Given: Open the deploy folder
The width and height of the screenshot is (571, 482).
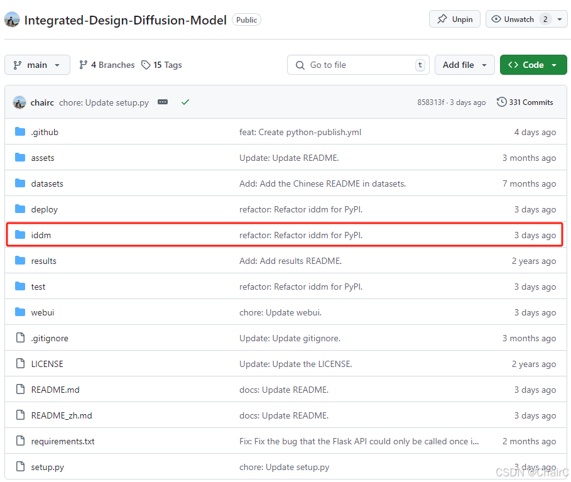Looking at the screenshot, I should coord(45,209).
